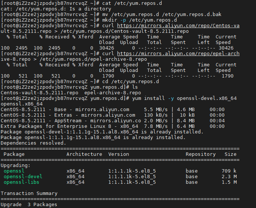Click the 'Upgrade 3 Packages' line
This screenshot has width=256, height=208.
pos(29,204)
